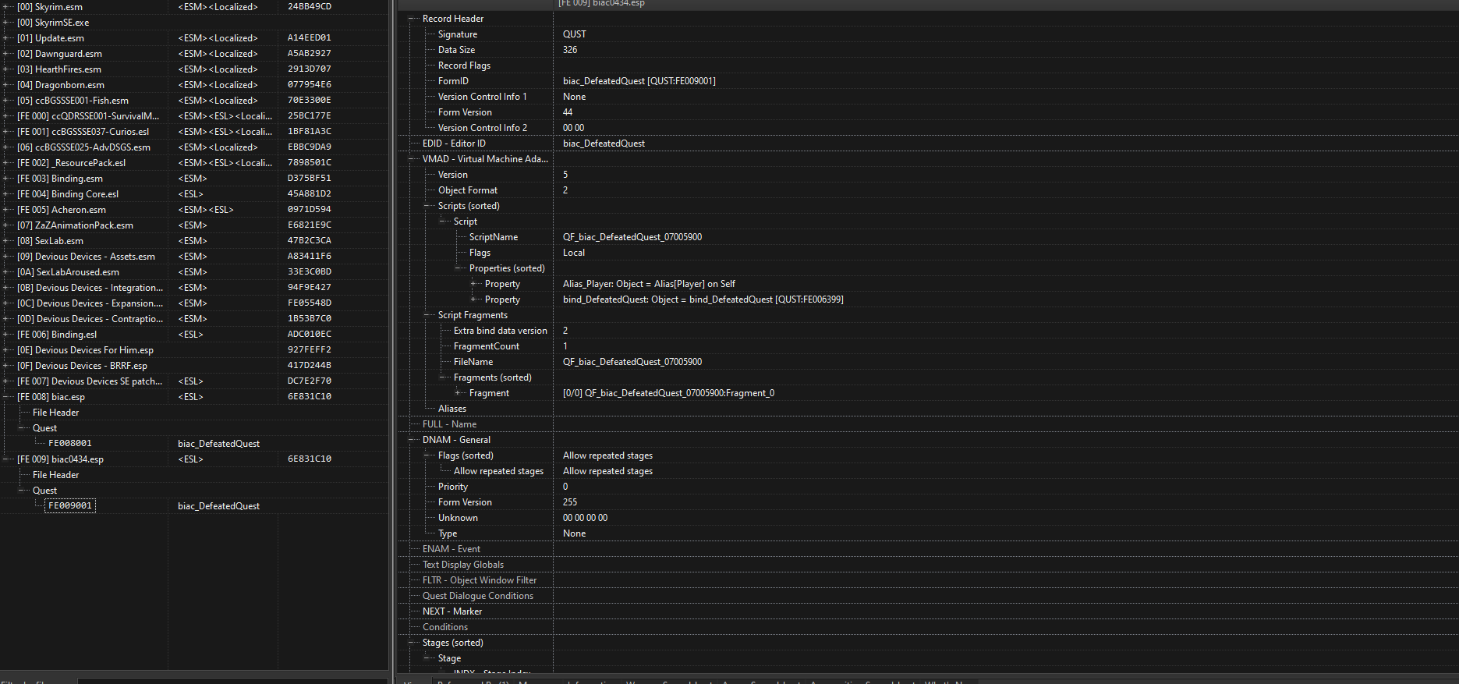1459x684 pixels.
Task: Collapse the Scripts (sorted) node
Action: click(427, 206)
